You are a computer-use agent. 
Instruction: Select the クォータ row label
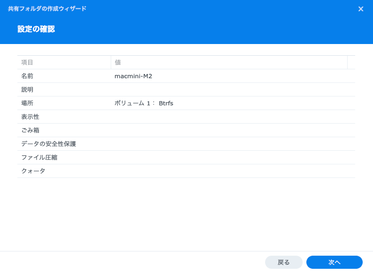click(x=33, y=171)
